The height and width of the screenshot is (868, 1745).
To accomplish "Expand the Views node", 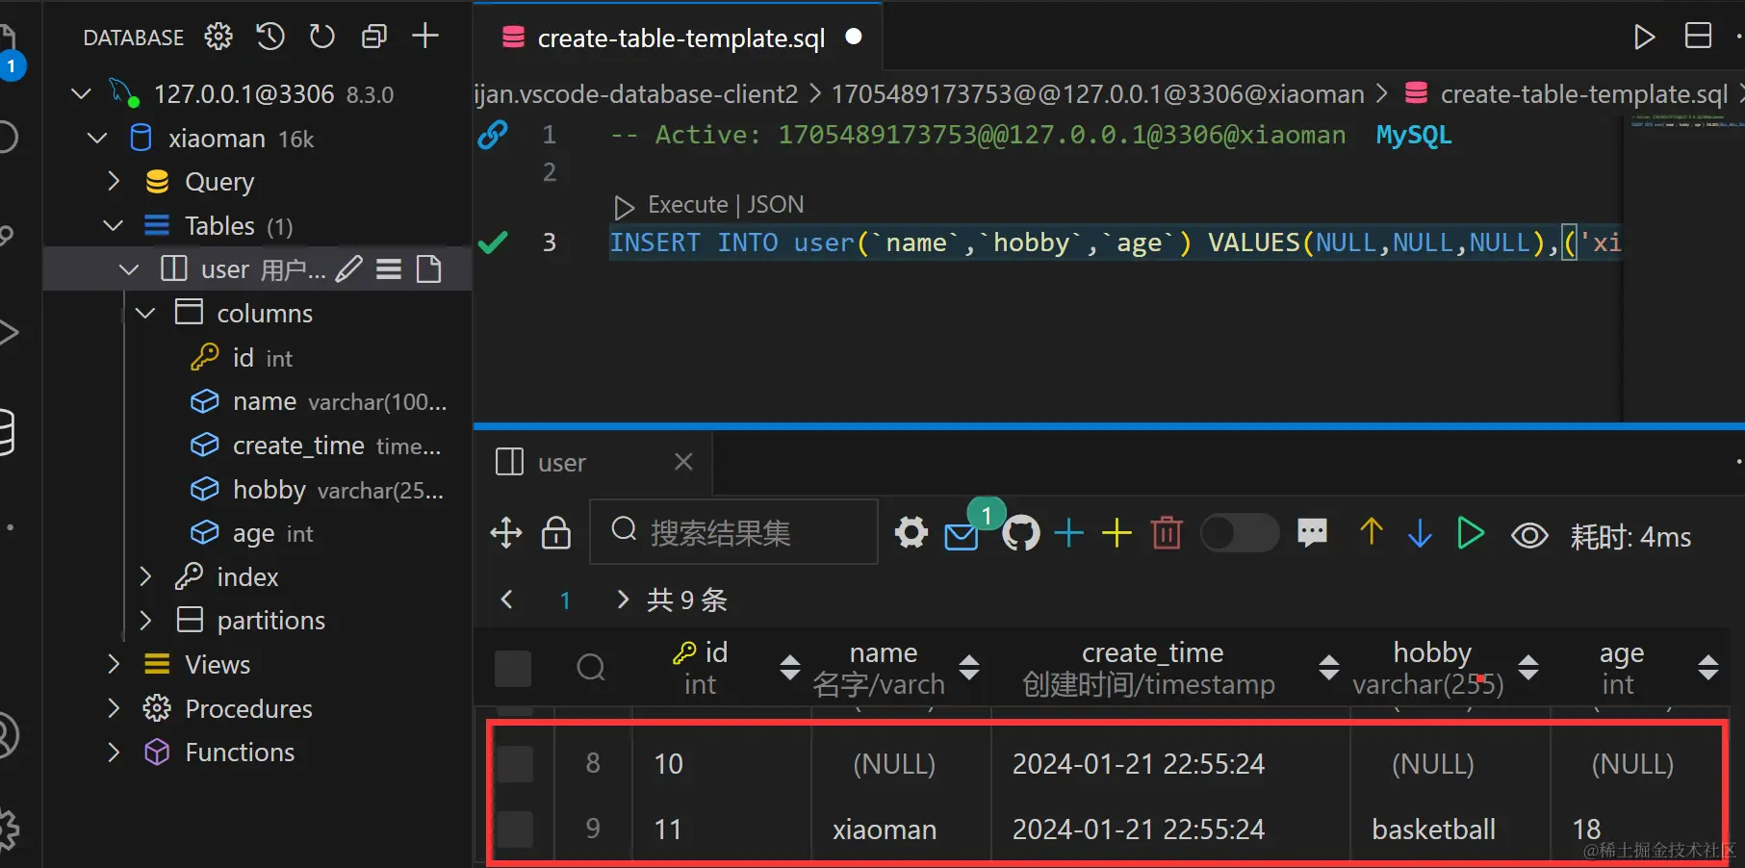I will (114, 664).
